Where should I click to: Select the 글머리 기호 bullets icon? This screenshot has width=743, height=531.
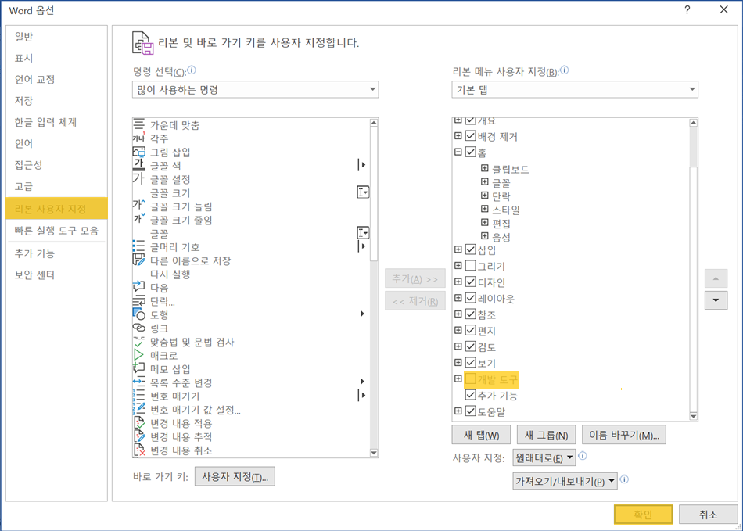coord(139,247)
